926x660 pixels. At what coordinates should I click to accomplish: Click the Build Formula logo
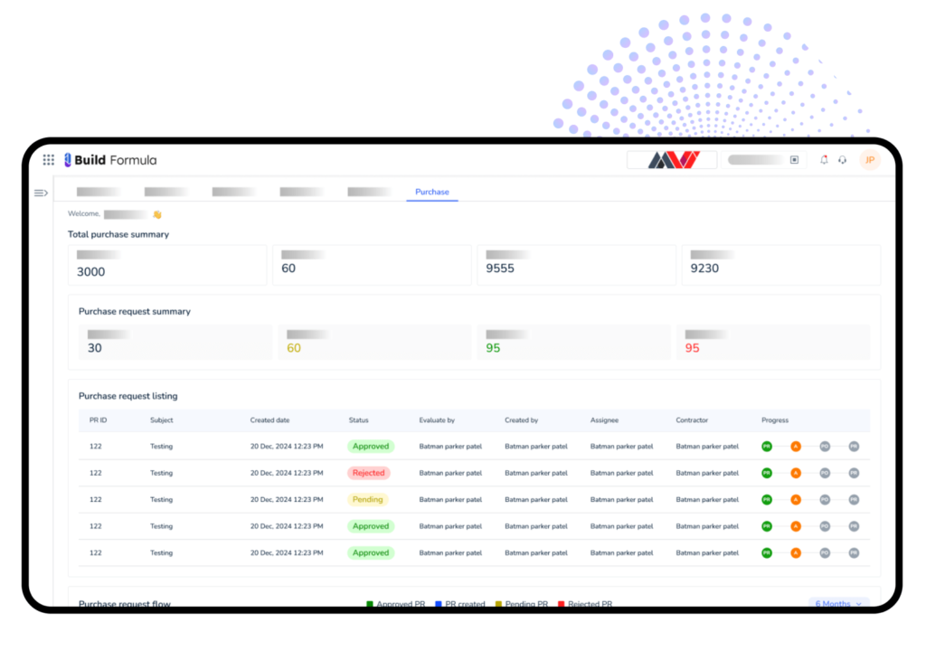tap(109, 160)
